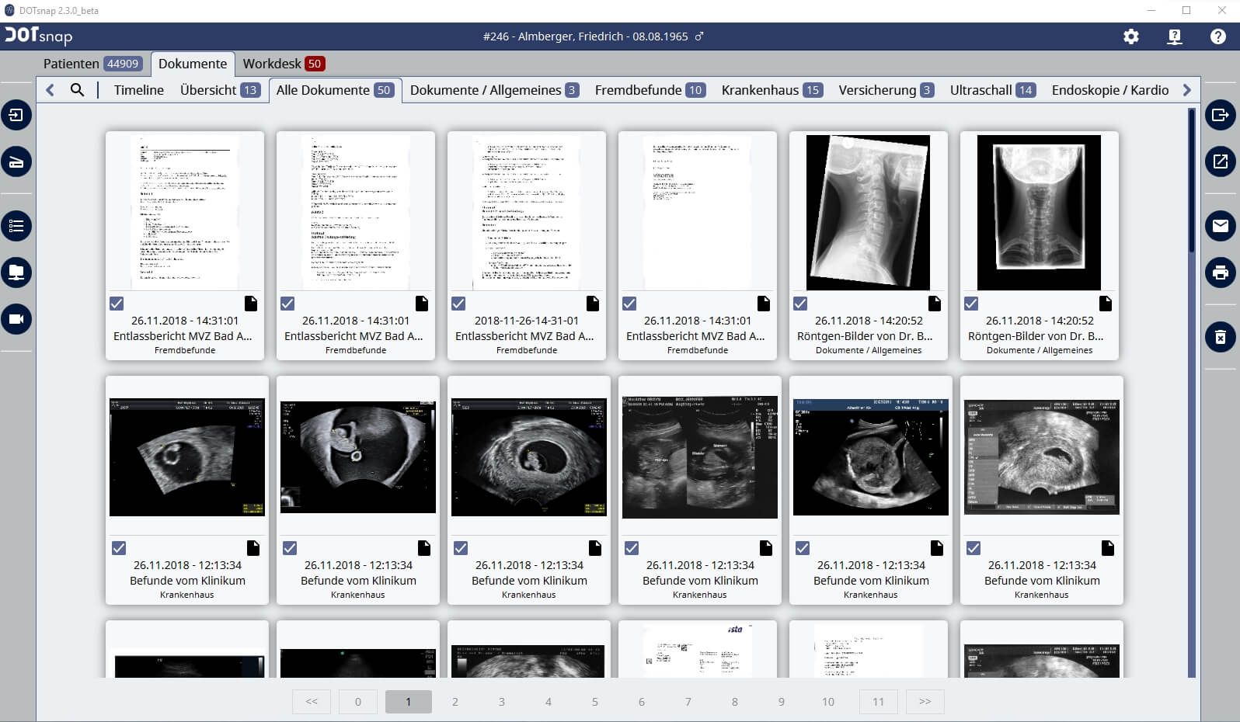Viewport: 1240px width, 722px height.
Task: Click the search magnifier icon
Action: point(77,90)
